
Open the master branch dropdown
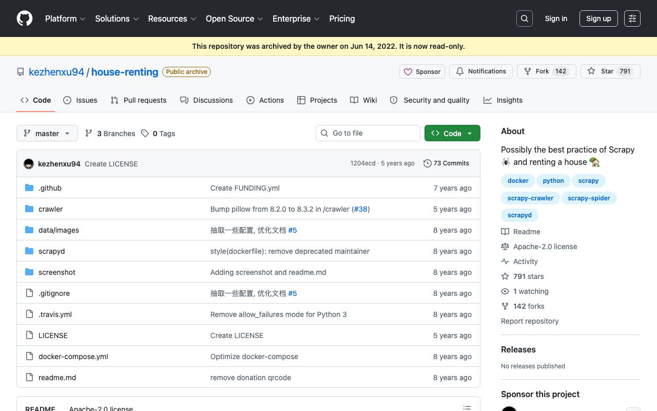coord(47,133)
